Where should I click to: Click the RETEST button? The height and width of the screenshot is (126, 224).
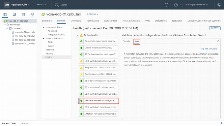215,28
